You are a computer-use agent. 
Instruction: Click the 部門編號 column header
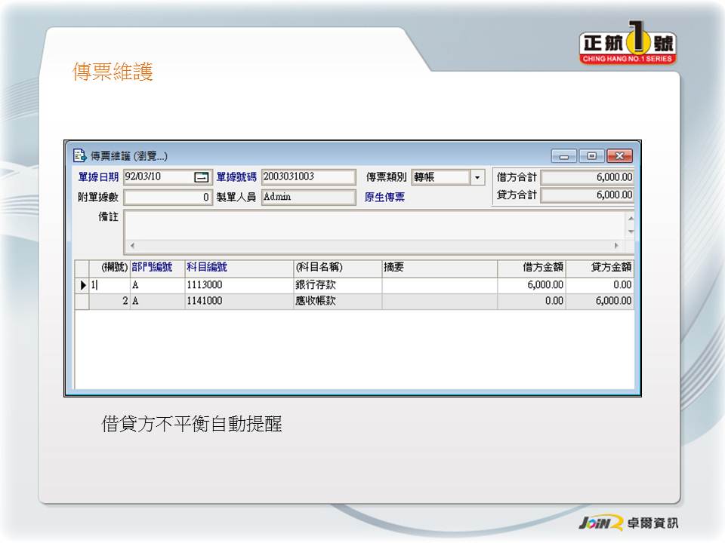(x=152, y=267)
